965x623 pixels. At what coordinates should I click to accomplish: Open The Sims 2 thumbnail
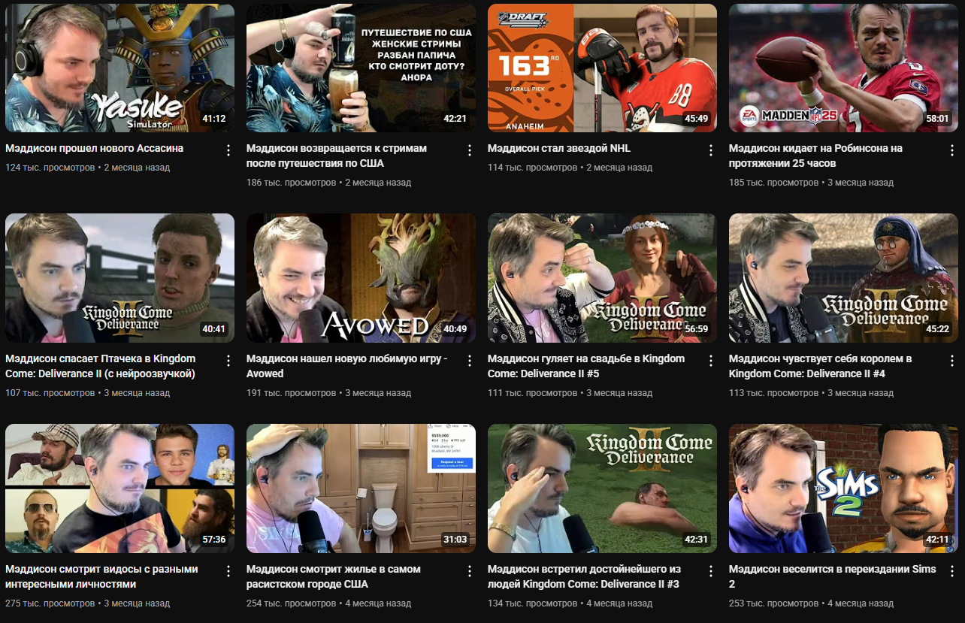pos(843,488)
